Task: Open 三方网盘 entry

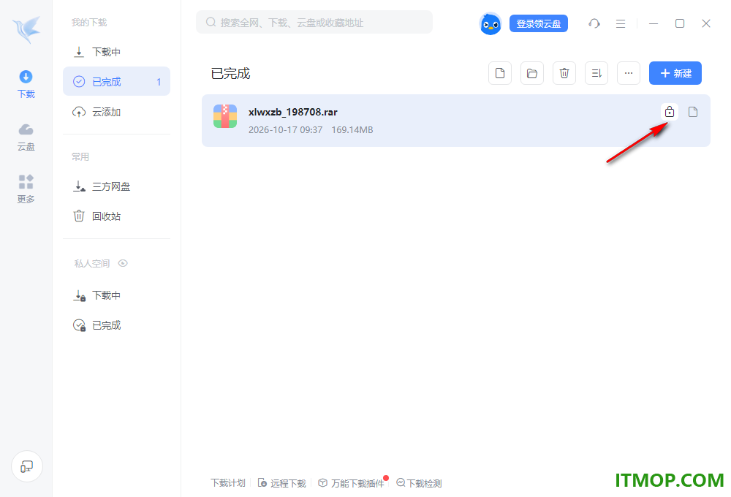Action: 116,186
